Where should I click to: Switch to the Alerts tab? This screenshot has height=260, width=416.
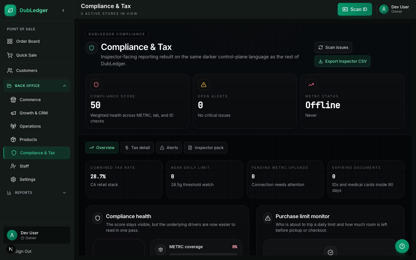tap(169, 148)
